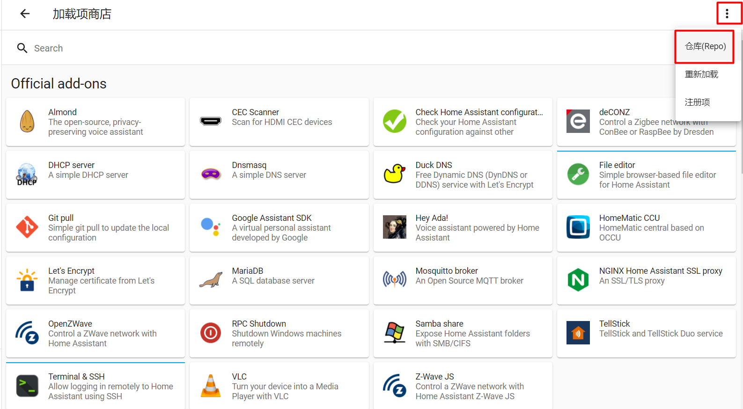Select 仓库(Repo) from the menu
The width and height of the screenshot is (743, 409).
[706, 46]
